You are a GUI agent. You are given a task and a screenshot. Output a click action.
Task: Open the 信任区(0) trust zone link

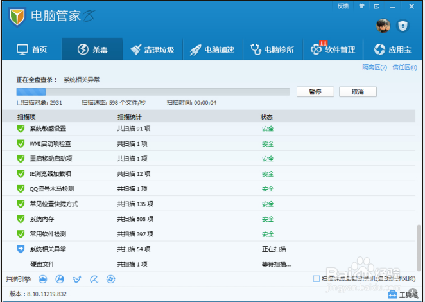[404, 67]
